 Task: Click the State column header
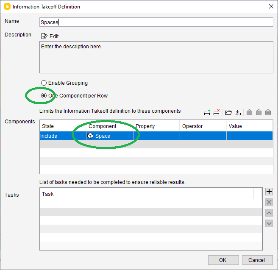pos(63,126)
